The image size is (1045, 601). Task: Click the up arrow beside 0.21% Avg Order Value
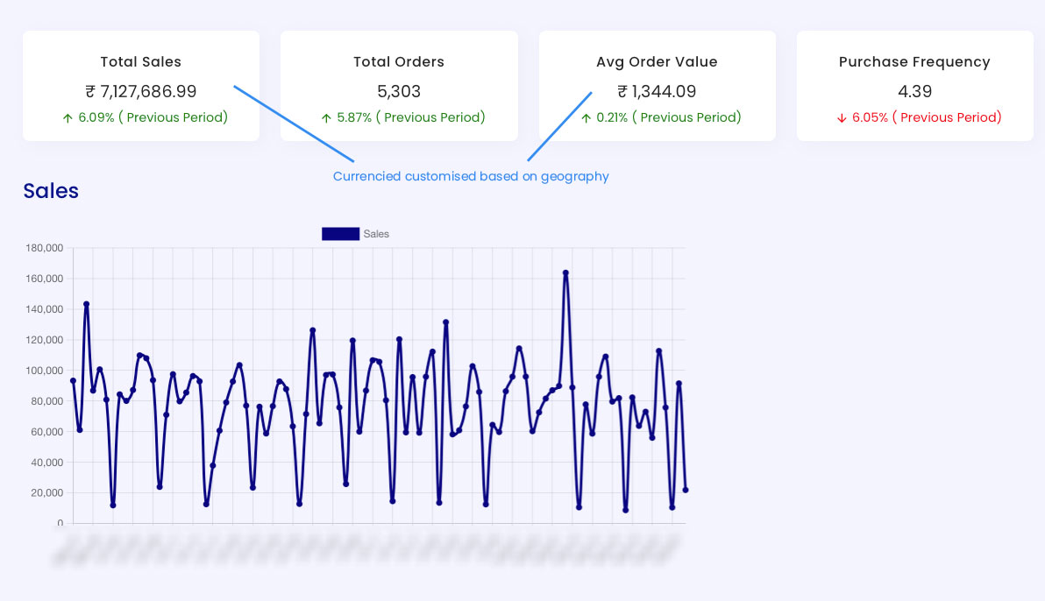point(586,118)
